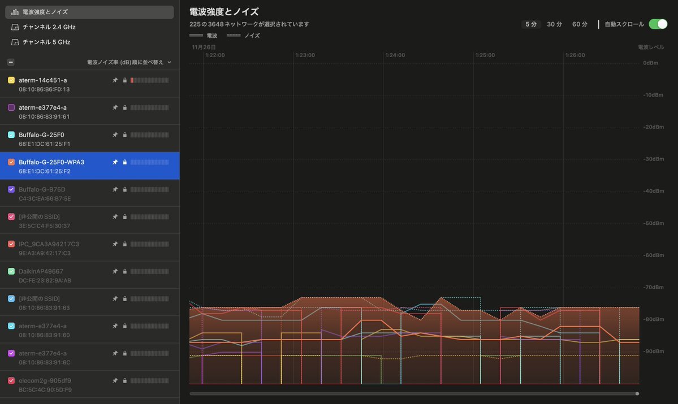Viewport: 678px width, 404px height.
Task: Check the aterm-e377e4-a purple checkbox at top
Action: (11, 107)
